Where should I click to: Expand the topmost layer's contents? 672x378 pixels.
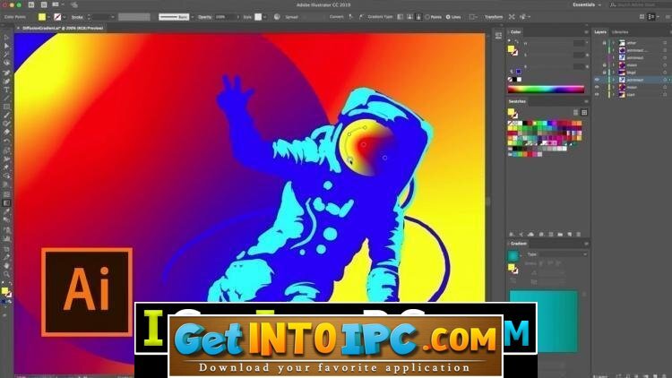pos(613,43)
